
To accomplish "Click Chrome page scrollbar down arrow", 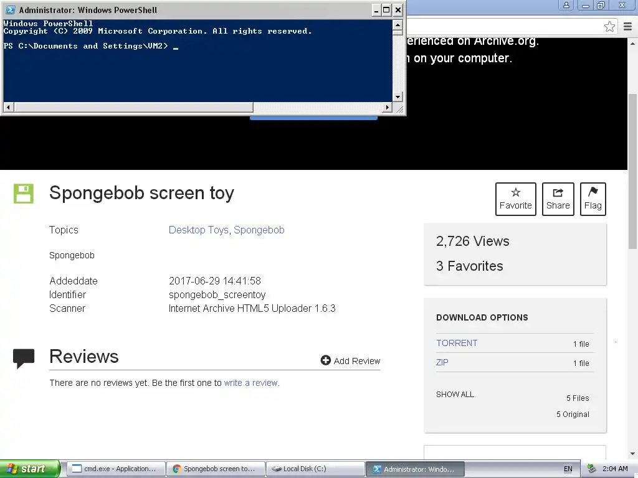I will click(633, 454).
